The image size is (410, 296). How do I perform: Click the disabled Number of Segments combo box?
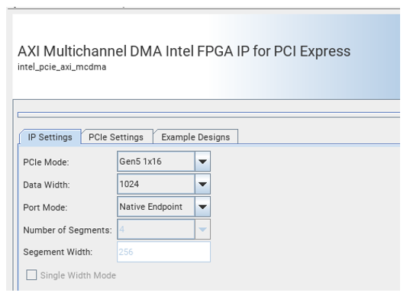163,230
